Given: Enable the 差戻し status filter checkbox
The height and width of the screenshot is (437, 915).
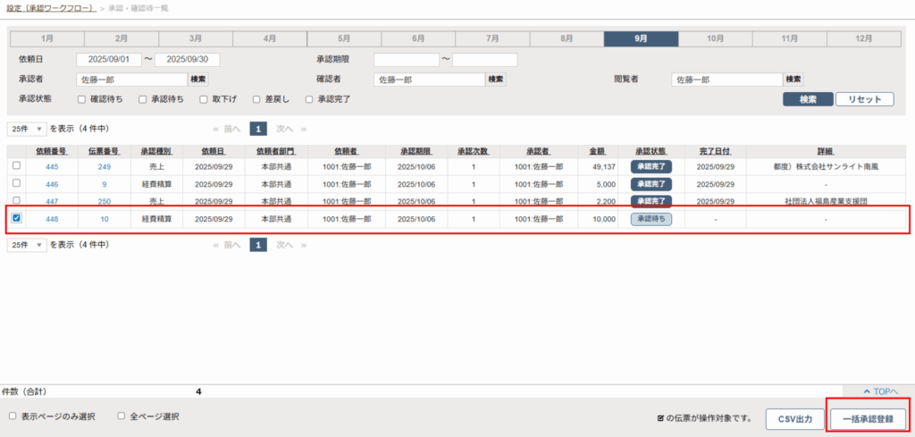Looking at the screenshot, I should click(x=257, y=99).
